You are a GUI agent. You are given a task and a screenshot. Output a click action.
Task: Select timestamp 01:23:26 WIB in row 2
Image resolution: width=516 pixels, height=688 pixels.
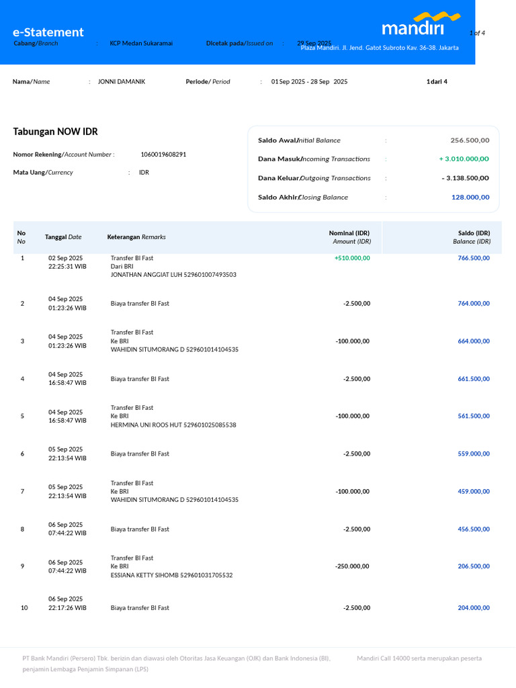pyautogui.click(x=67, y=308)
